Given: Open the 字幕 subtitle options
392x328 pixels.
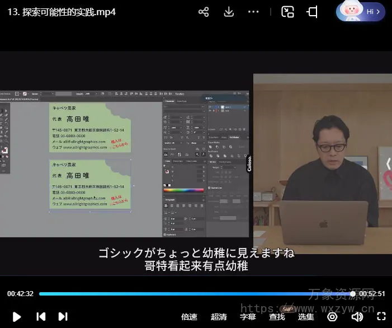Looking at the screenshot, I should pos(248,317).
